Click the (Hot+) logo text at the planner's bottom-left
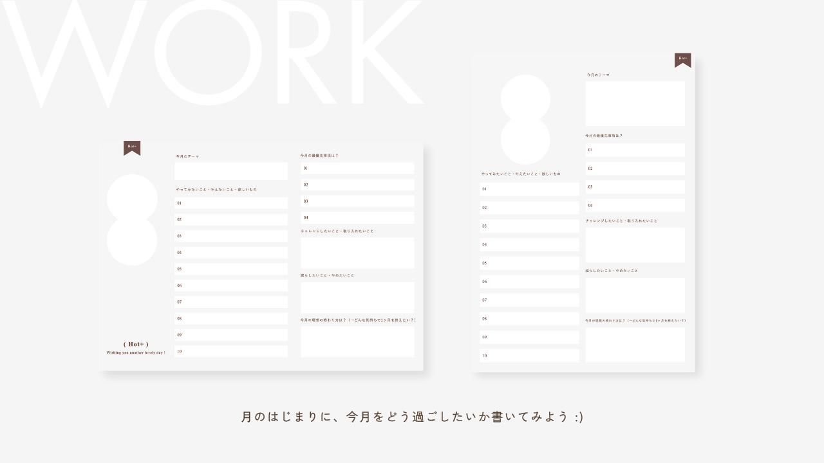Screen dimensions: 824x463 (136, 344)
